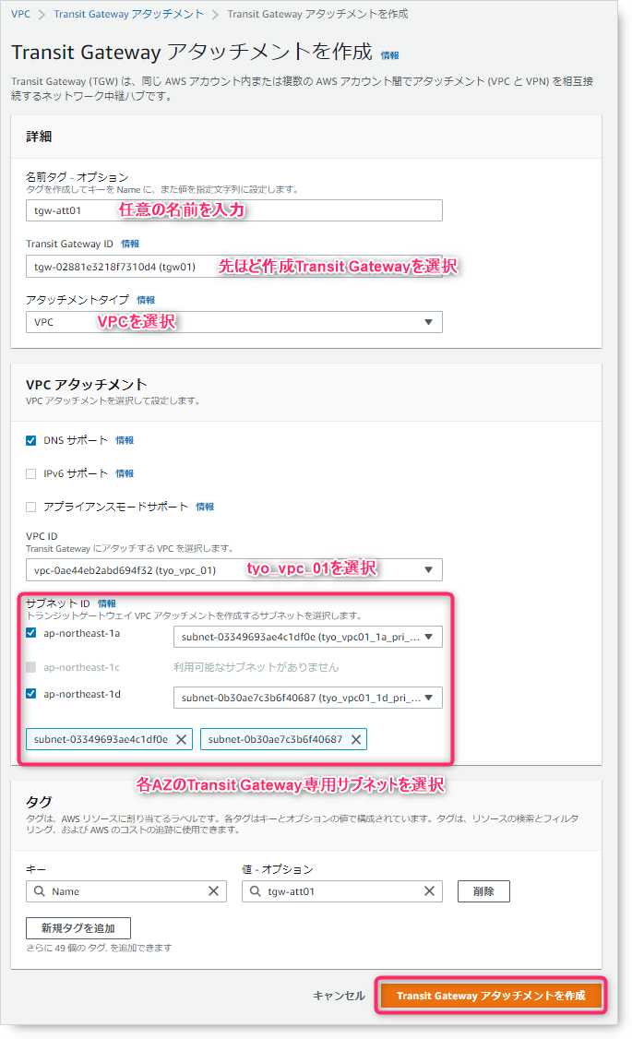Click the タグ キー Name search field
The width and height of the screenshot is (632, 1039).
(x=125, y=891)
